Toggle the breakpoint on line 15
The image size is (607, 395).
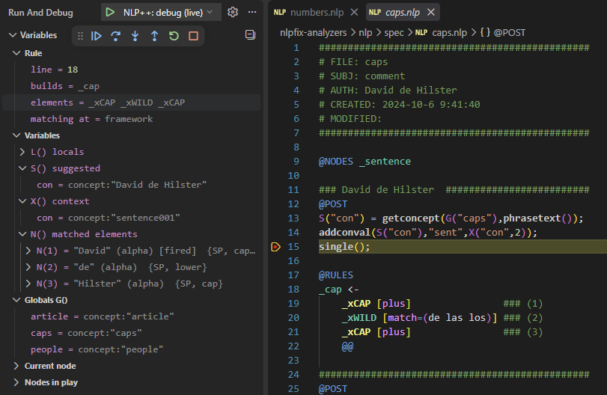tap(275, 247)
